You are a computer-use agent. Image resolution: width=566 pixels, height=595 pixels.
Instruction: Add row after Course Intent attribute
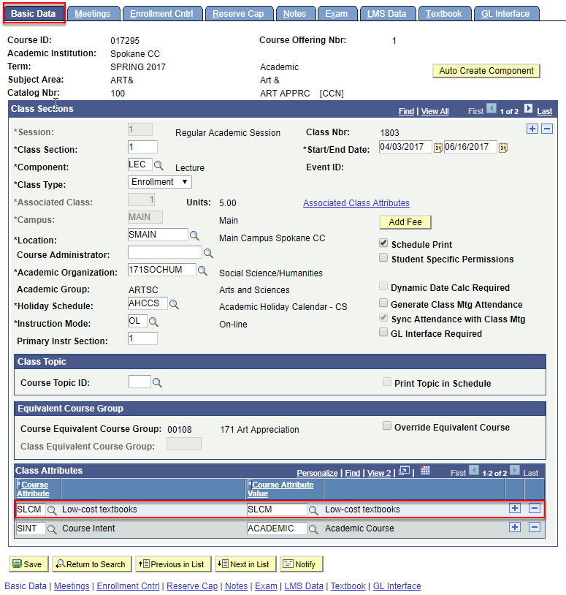click(515, 527)
